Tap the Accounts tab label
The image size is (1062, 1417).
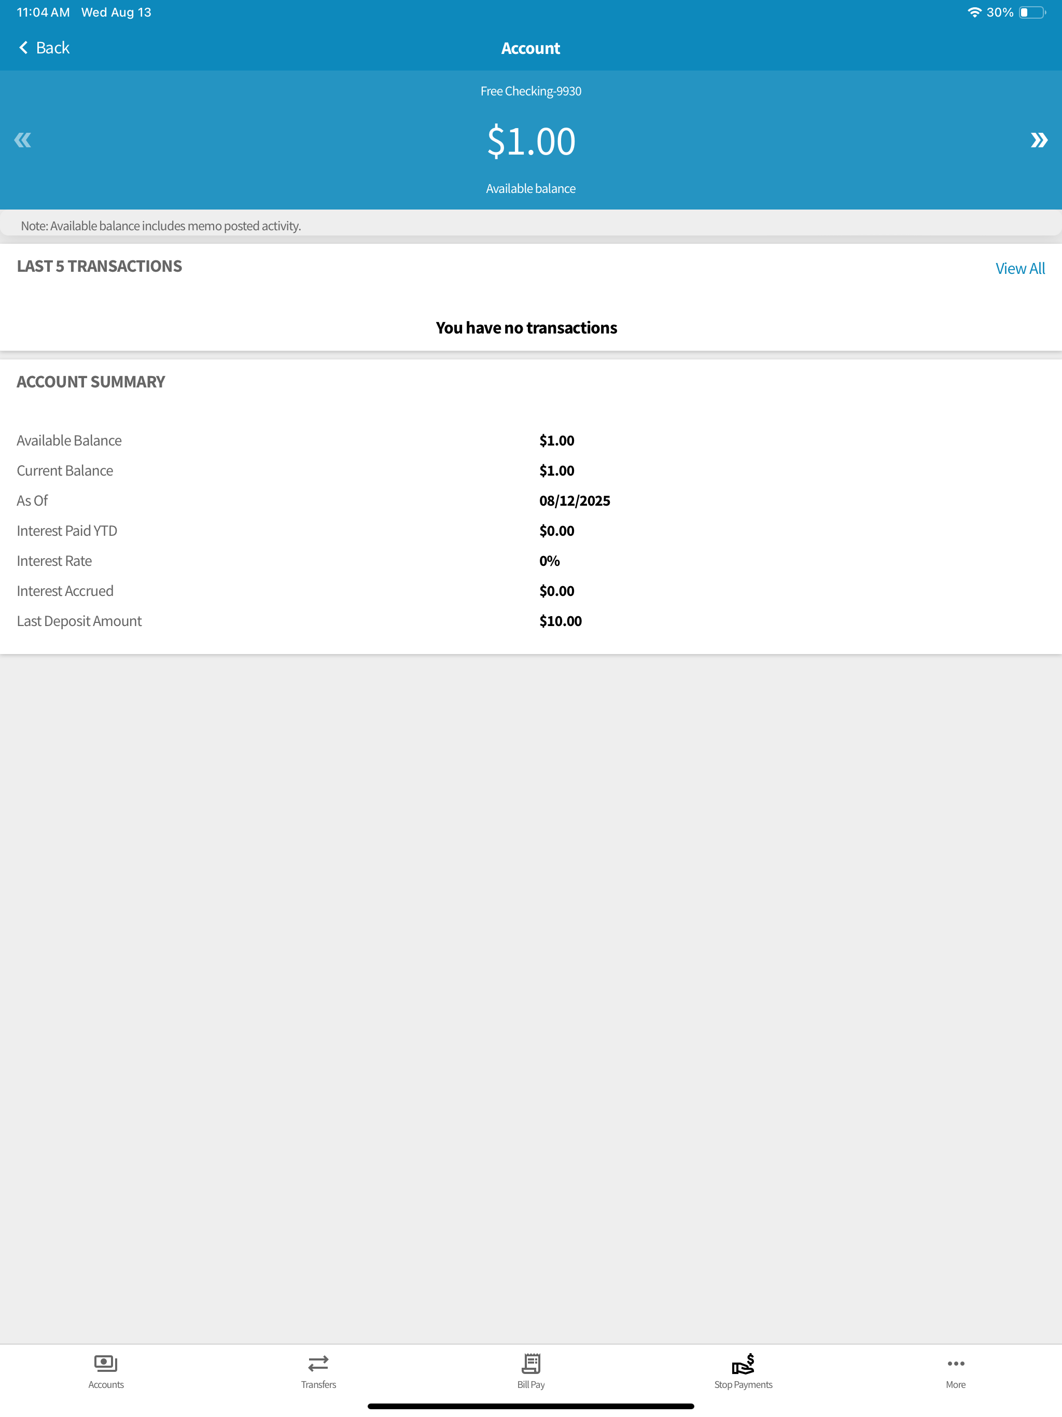[106, 1384]
